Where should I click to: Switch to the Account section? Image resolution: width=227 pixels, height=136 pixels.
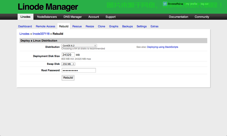[x=94, y=17]
